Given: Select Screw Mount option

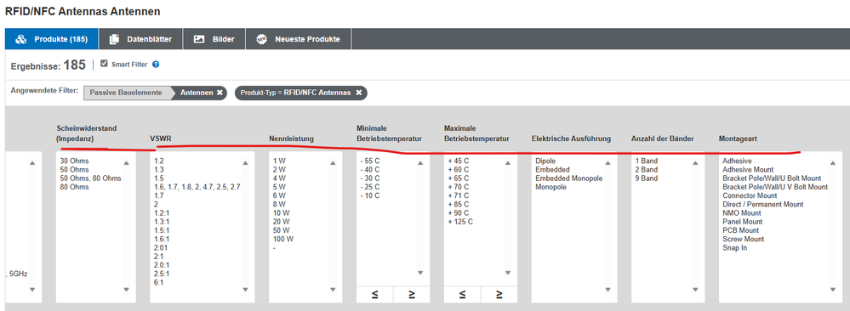Looking at the screenshot, I should click(x=743, y=239).
